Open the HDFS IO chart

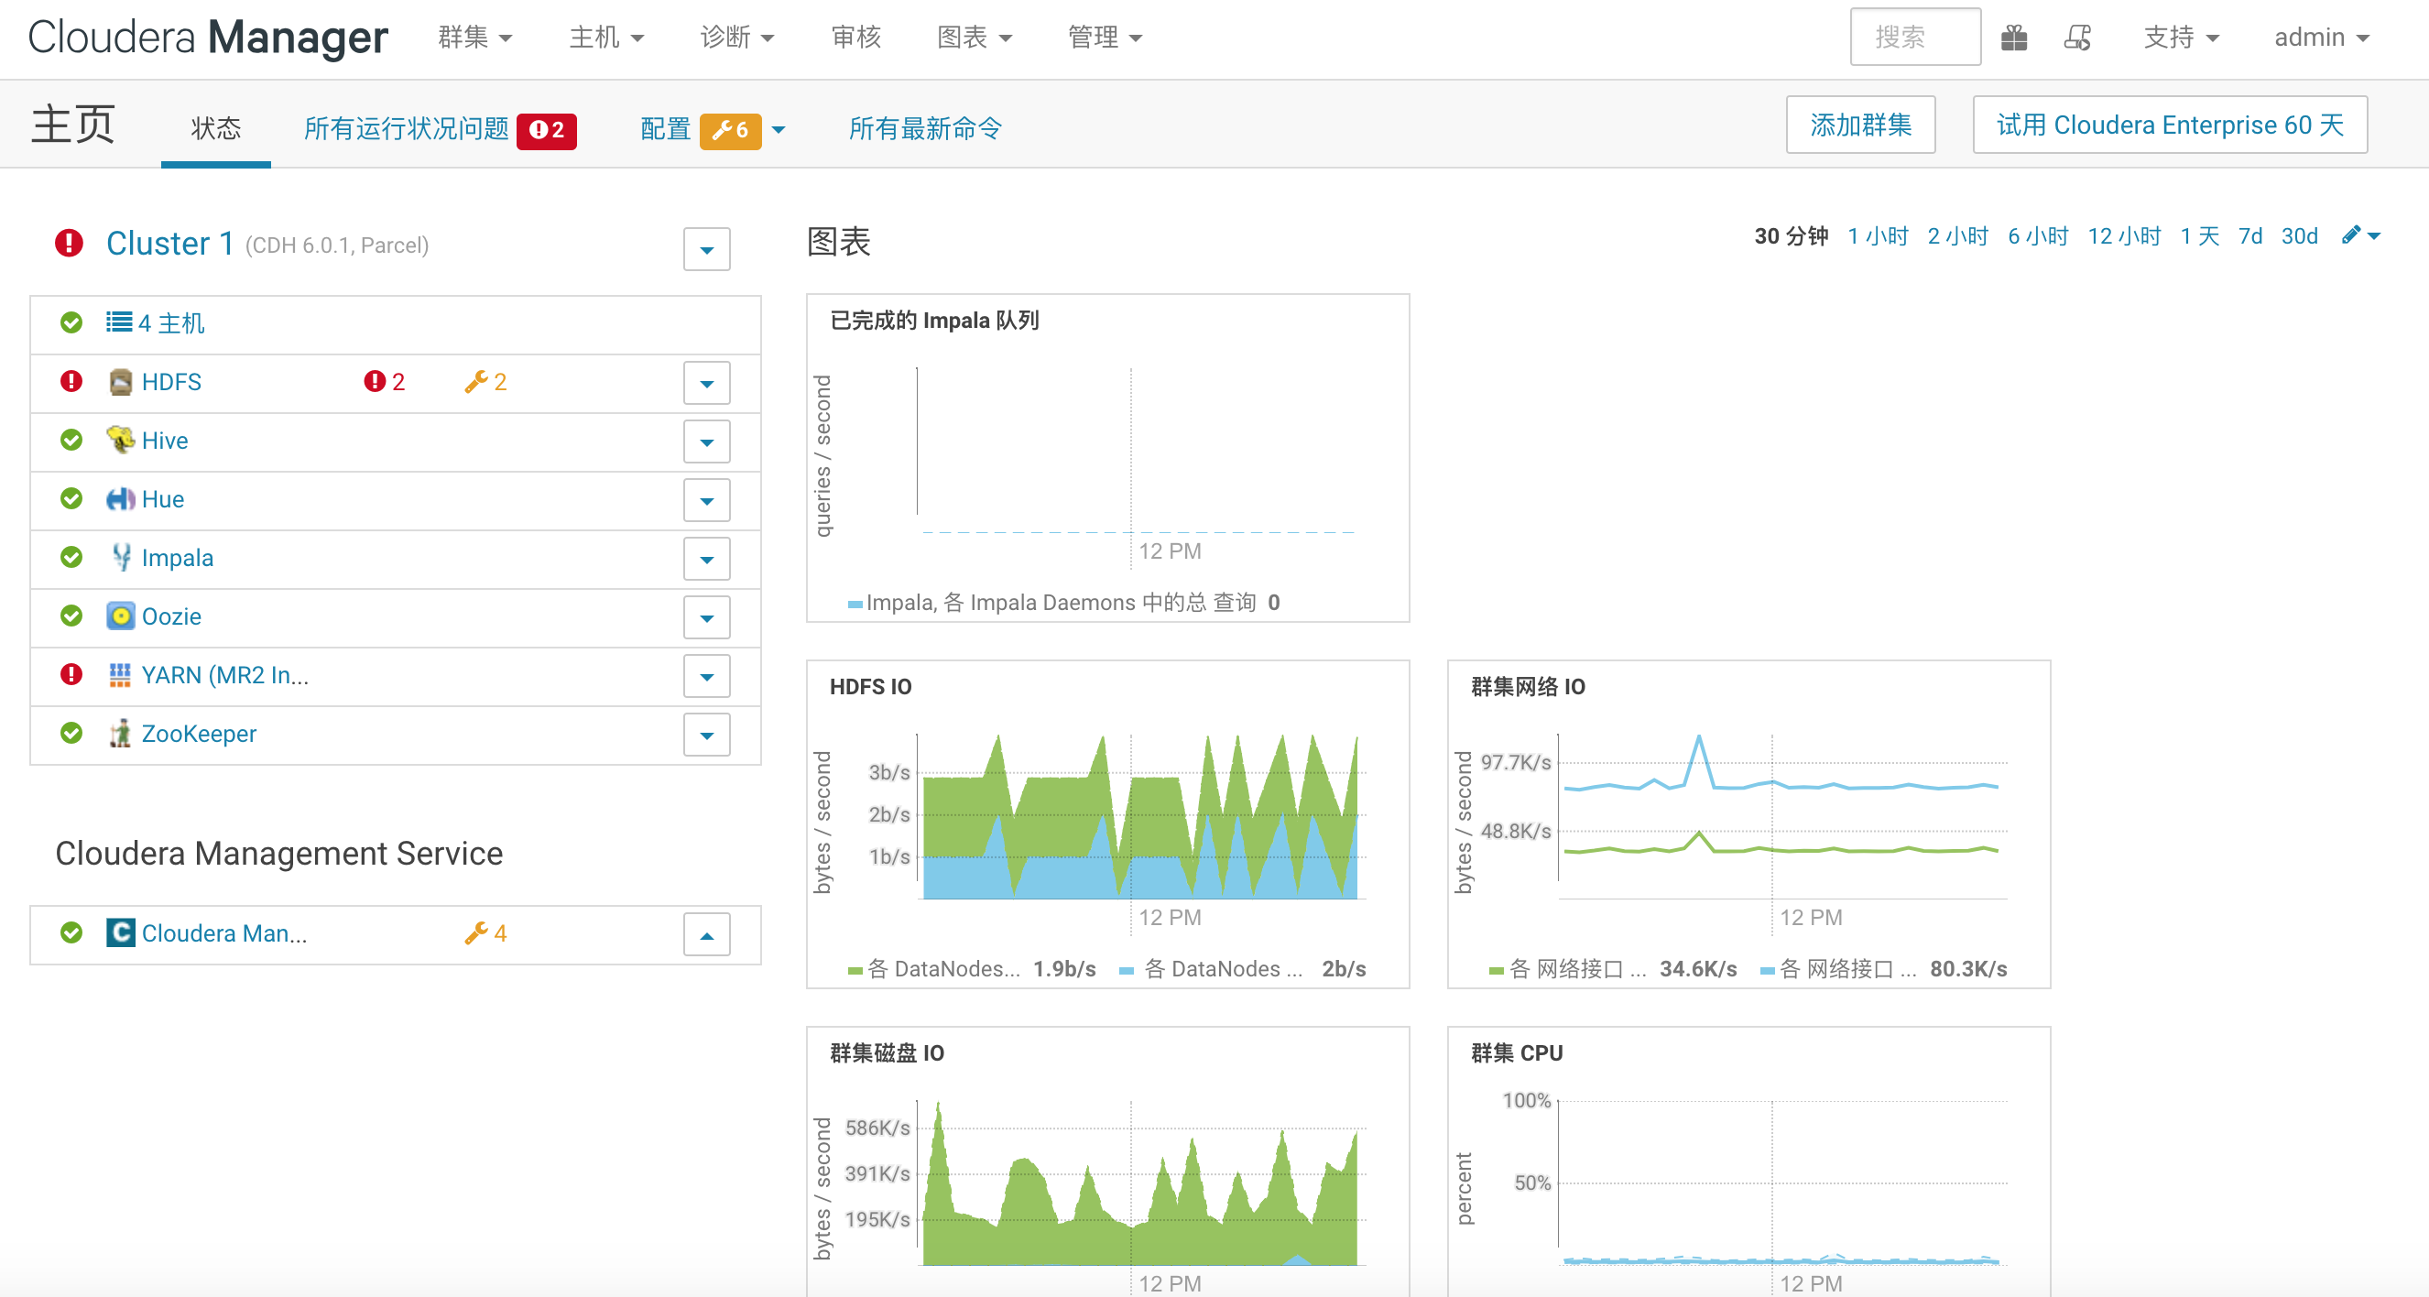click(1108, 824)
